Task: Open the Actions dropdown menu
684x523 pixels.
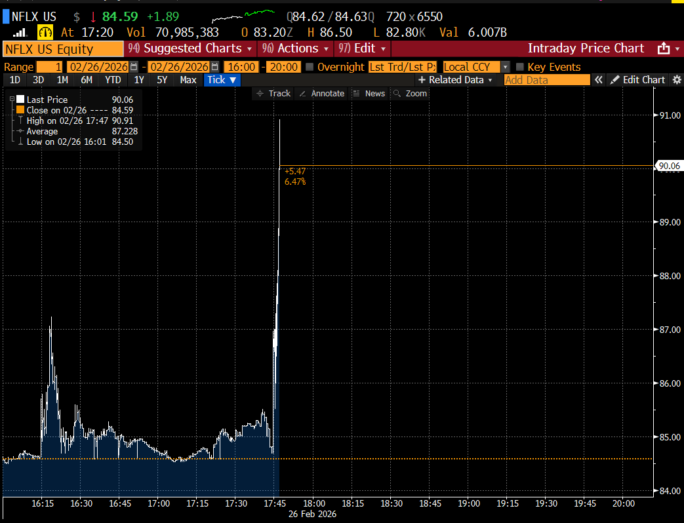Action: click(x=295, y=48)
